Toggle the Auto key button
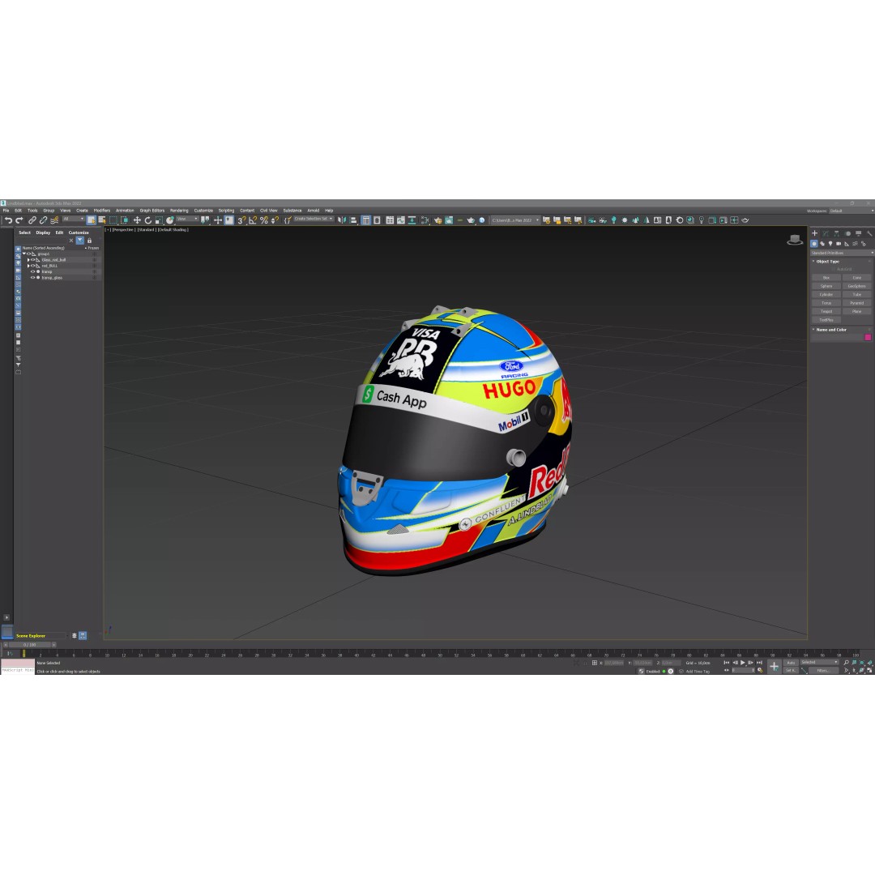875x875 pixels. pos(791,663)
